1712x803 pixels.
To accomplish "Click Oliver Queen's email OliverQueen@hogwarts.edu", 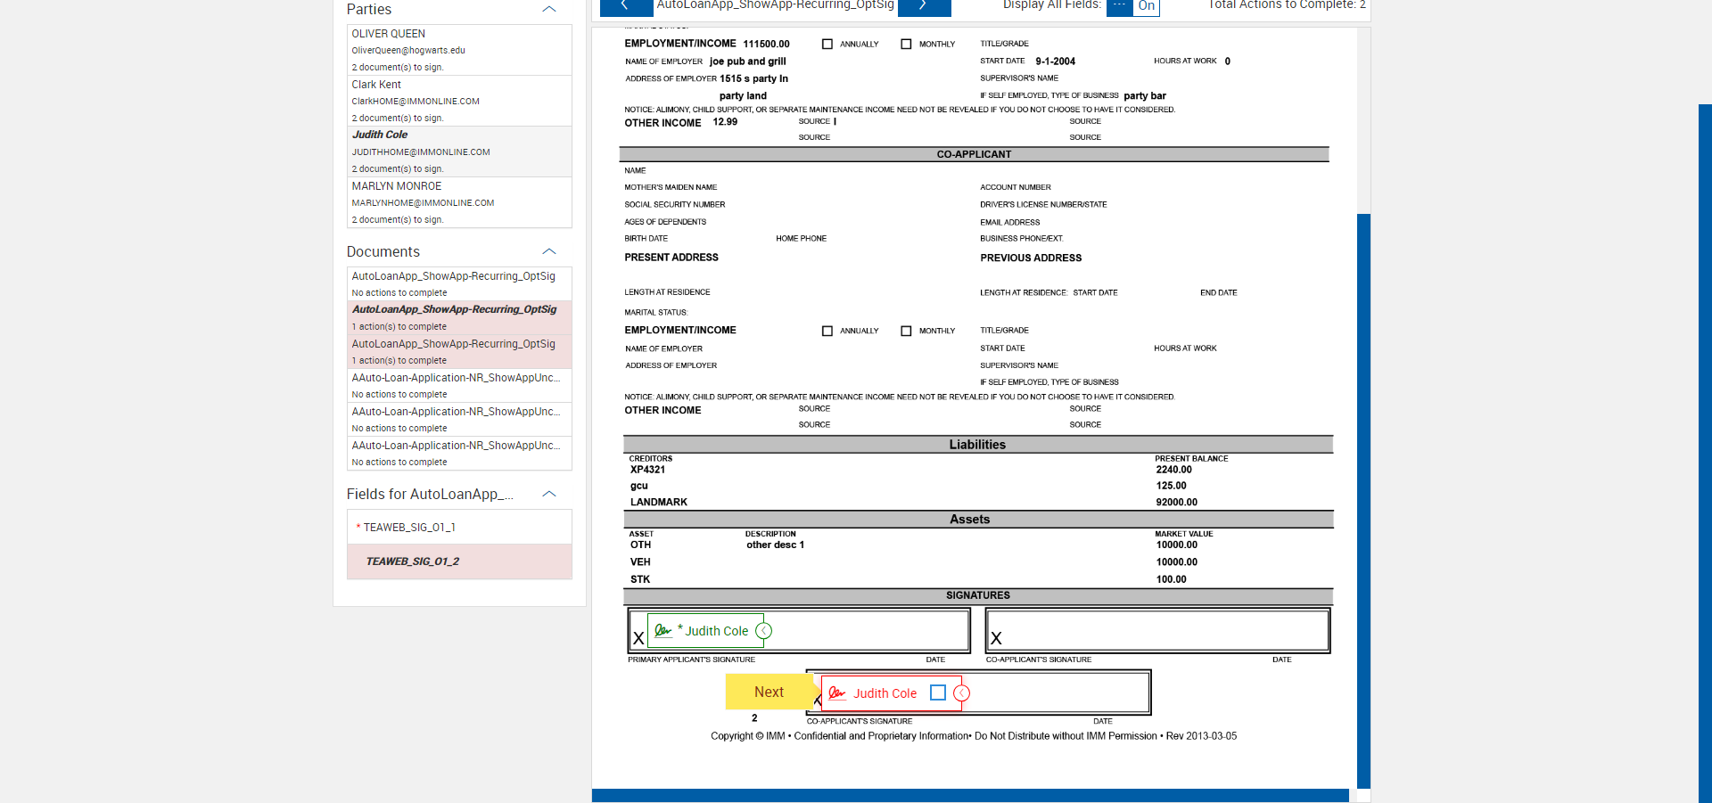I will pos(408,51).
